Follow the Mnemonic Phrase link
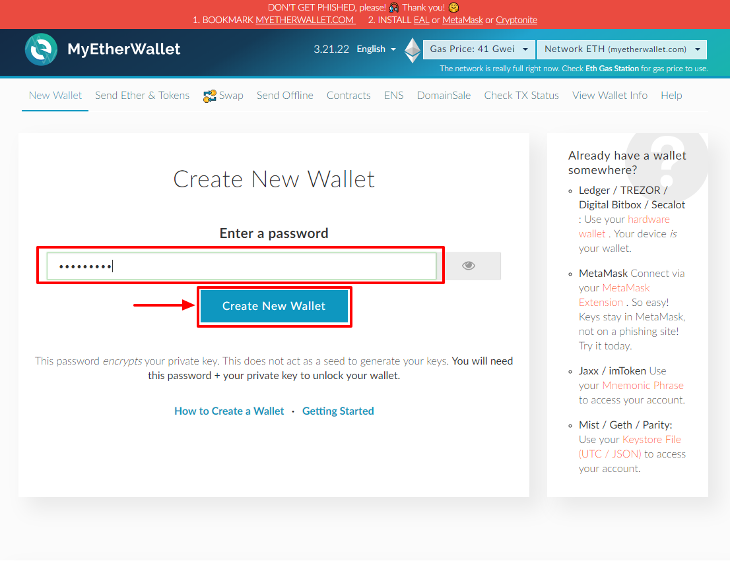This screenshot has height=565, width=730. (642, 386)
